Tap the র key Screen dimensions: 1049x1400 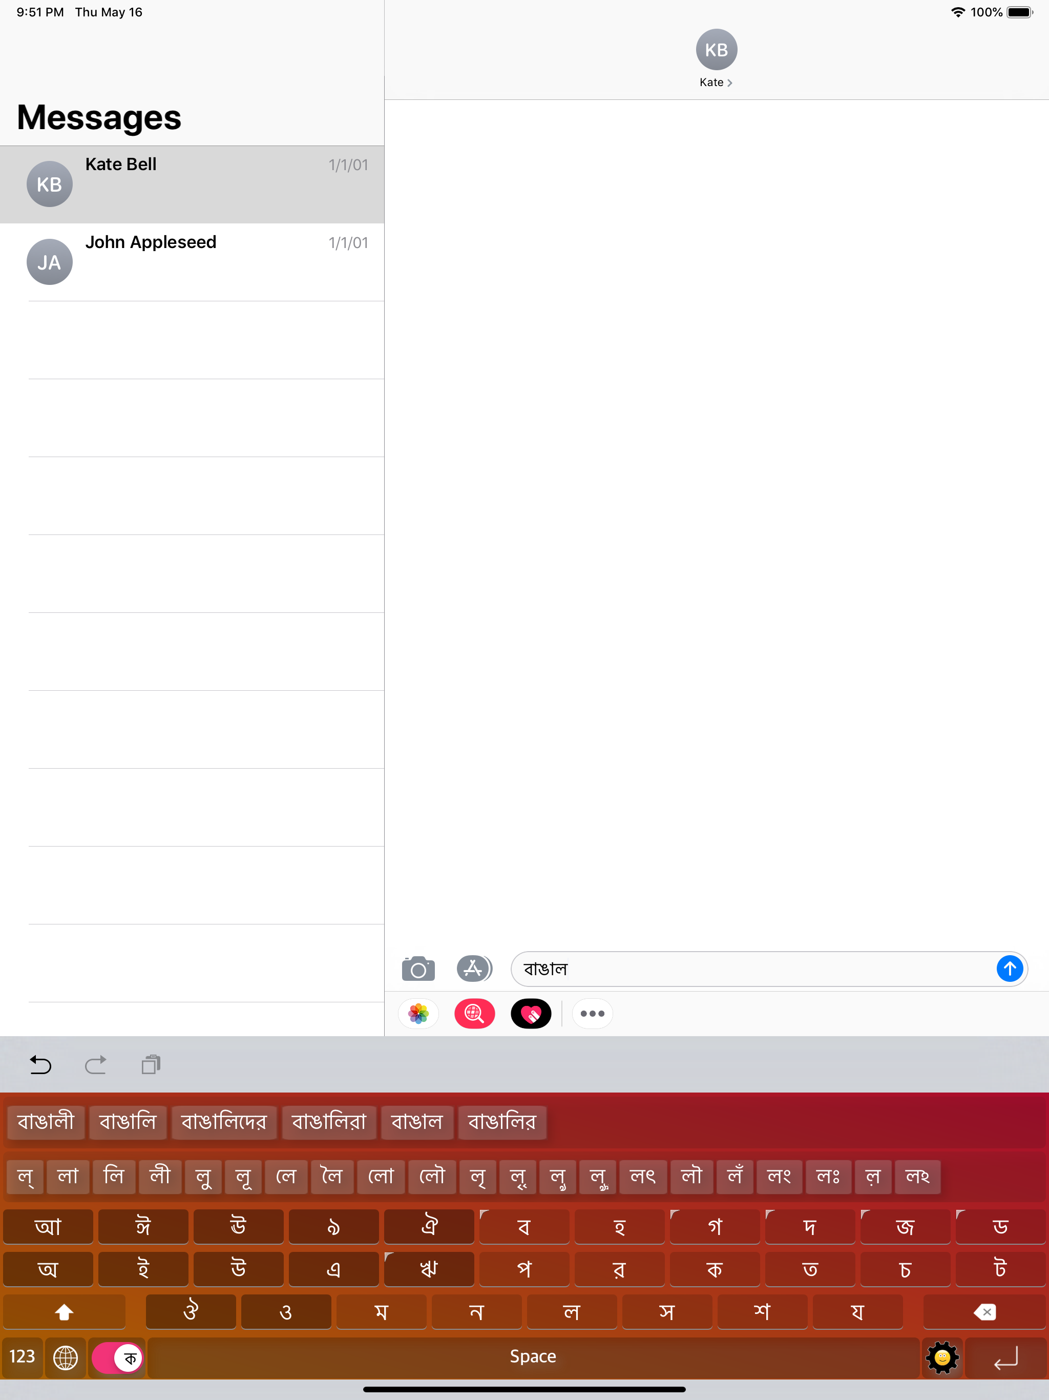click(x=619, y=1269)
